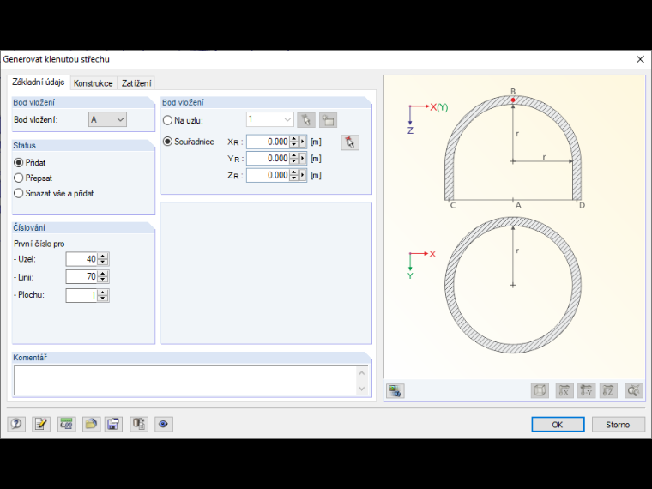Click the Storno button
Viewport: 652px width, 489px height.
pyautogui.click(x=618, y=425)
